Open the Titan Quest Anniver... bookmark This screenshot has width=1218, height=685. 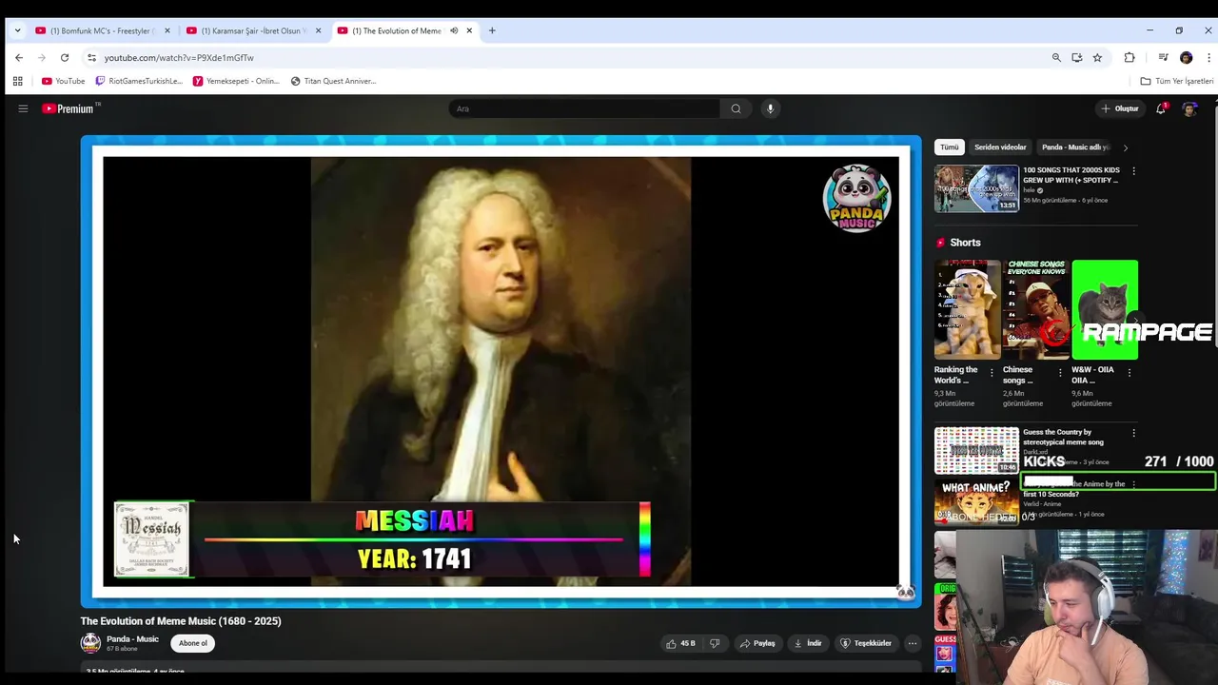333,81
